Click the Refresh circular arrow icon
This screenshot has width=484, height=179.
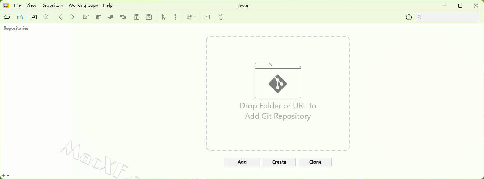point(221,17)
